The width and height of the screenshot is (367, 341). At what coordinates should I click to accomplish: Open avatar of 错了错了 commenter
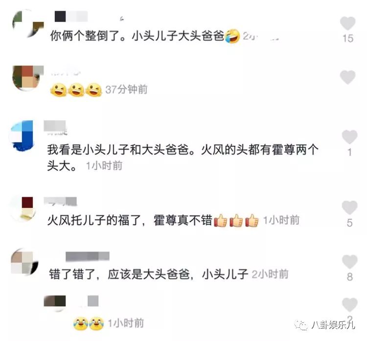click(24, 262)
